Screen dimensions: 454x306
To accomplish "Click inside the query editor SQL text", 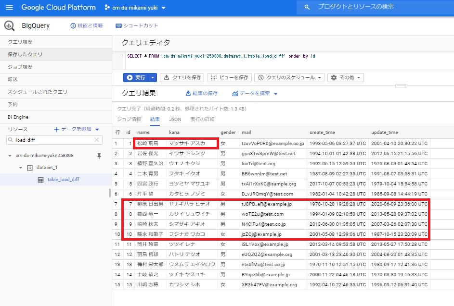I will pos(217,56).
